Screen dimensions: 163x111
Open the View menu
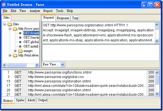[x=23, y=11]
